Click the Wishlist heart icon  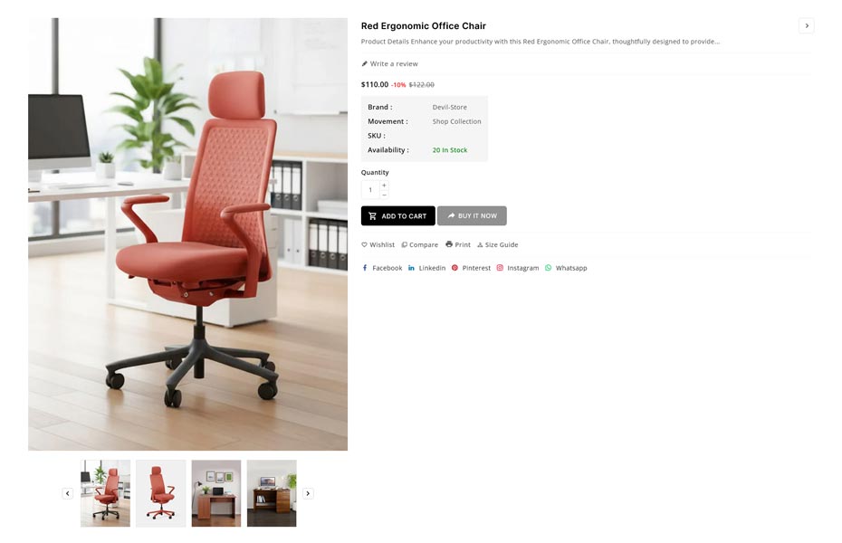[x=364, y=244]
